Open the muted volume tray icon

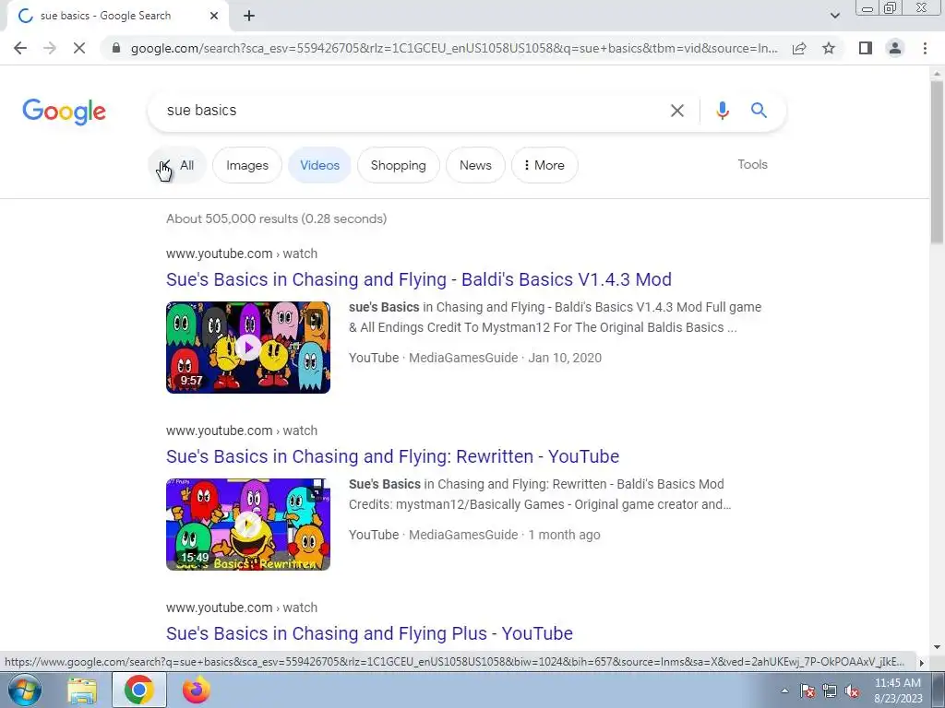(x=852, y=690)
